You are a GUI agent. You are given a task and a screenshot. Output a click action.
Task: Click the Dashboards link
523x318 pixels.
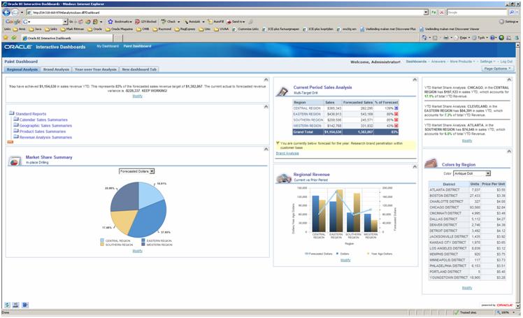[416, 62]
